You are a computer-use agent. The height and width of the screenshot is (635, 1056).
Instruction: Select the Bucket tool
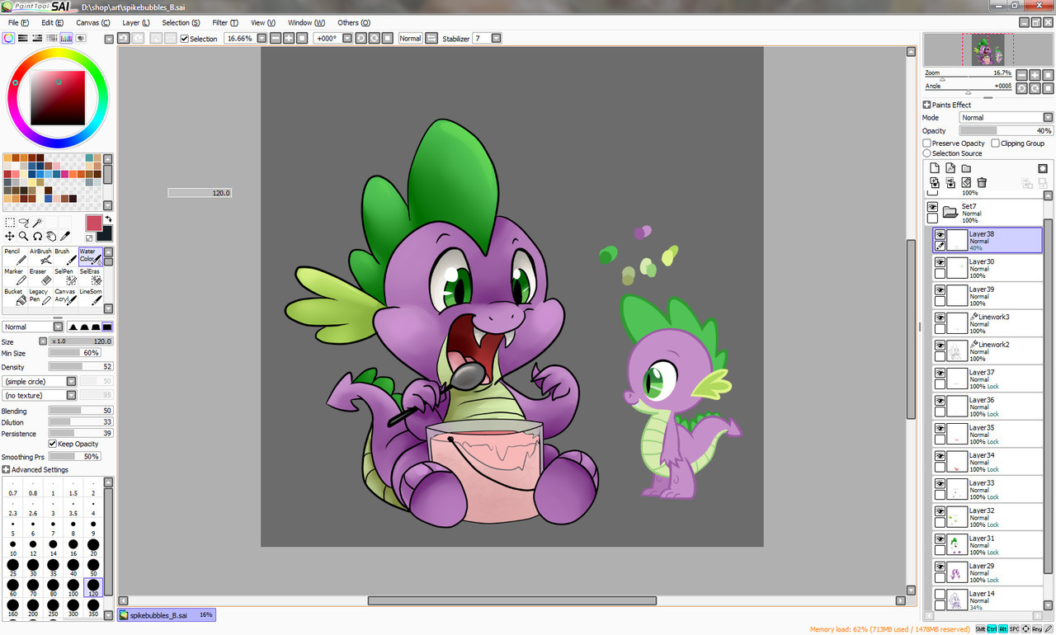(x=15, y=296)
